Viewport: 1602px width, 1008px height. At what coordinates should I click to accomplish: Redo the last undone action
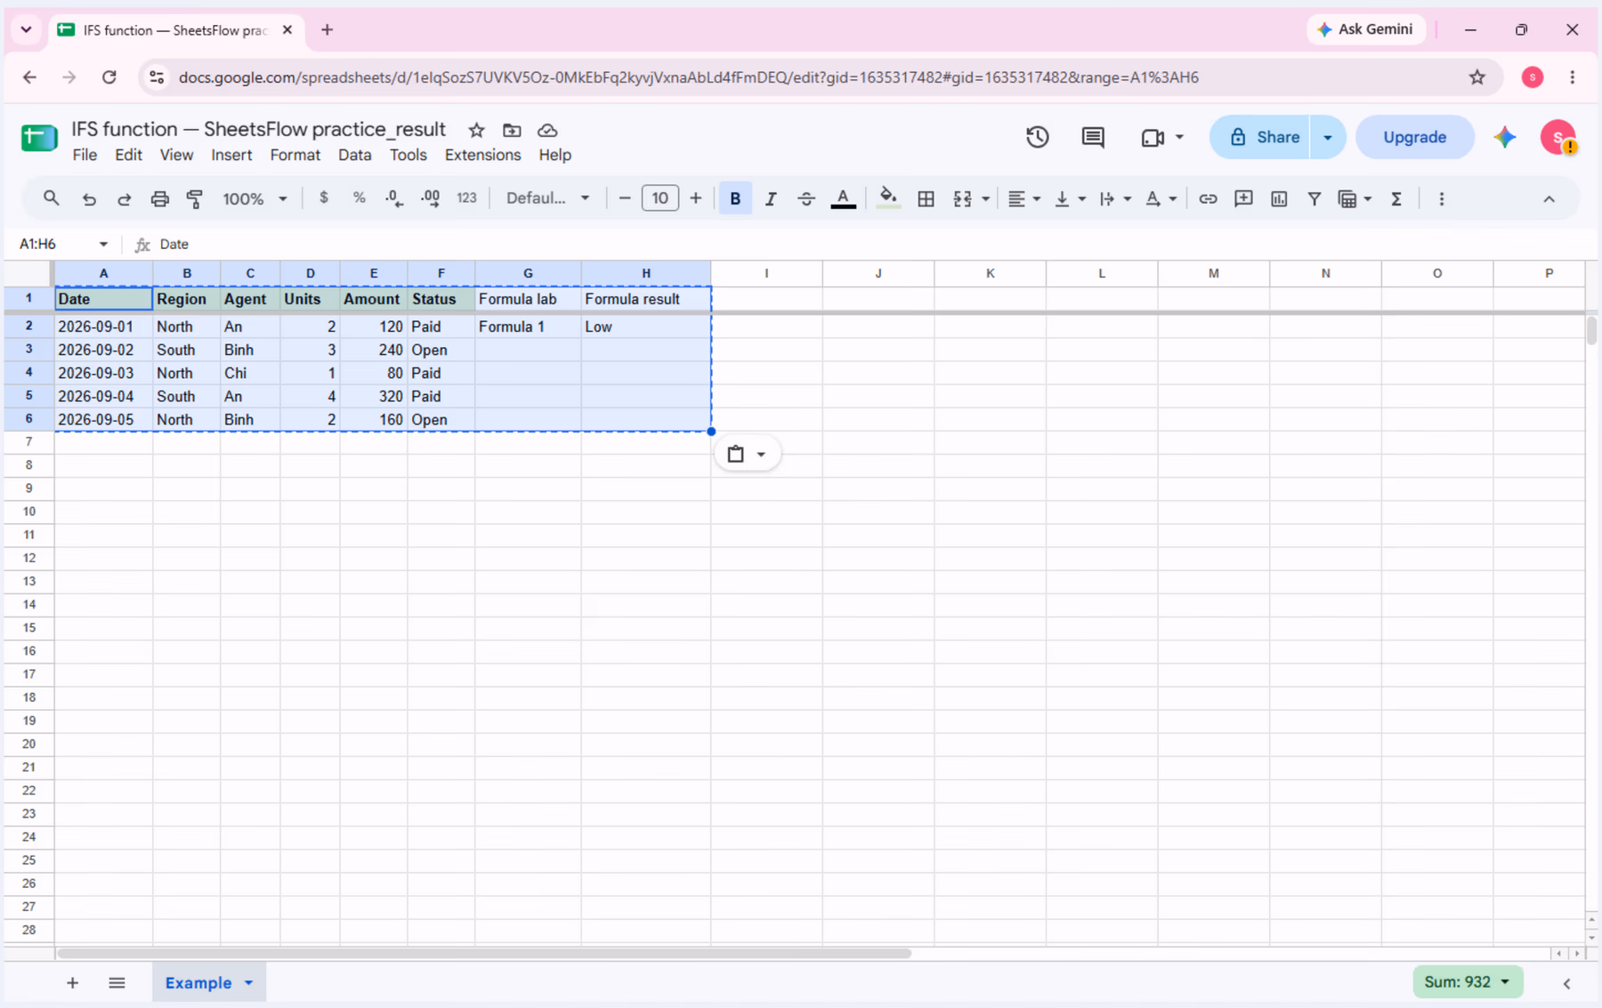click(124, 198)
